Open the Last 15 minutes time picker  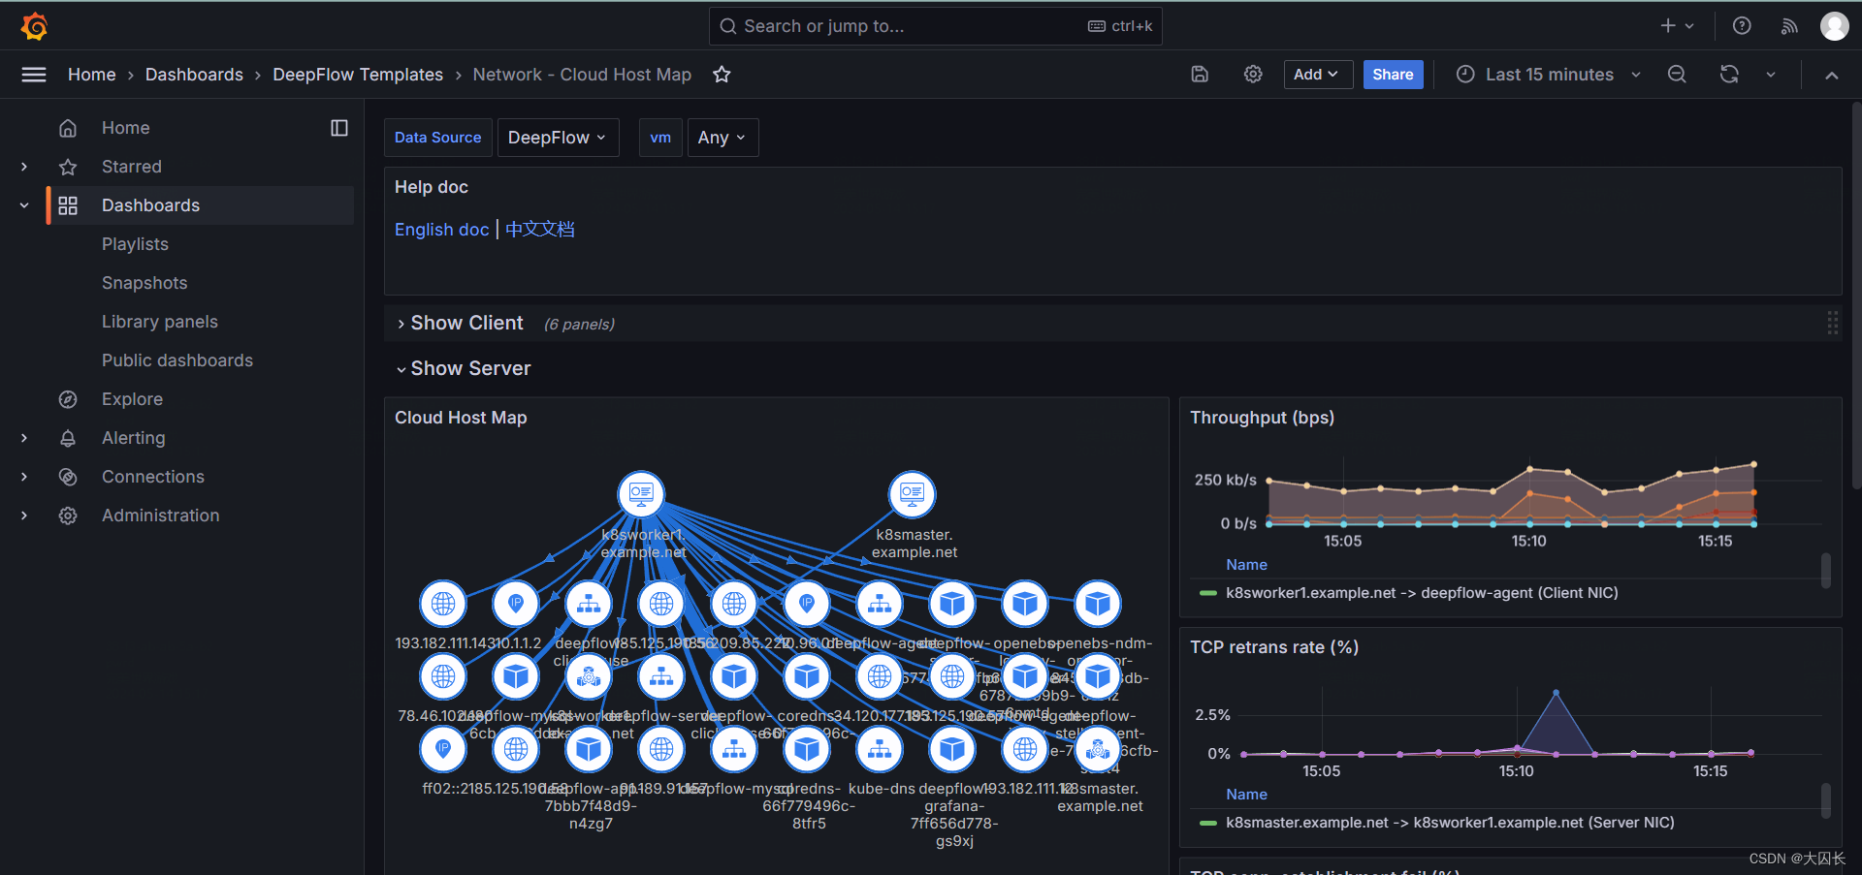(x=1549, y=75)
